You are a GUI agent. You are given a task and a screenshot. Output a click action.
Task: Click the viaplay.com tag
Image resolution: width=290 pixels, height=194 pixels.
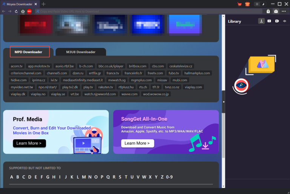click(193, 87)
